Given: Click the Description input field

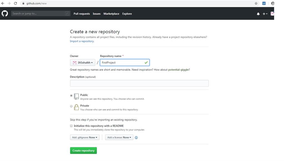Looking at the screenshot, I should 139,83.
